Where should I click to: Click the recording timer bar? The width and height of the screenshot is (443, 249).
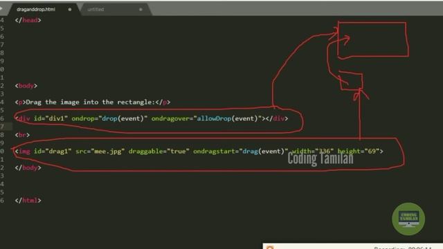[352, 246]
